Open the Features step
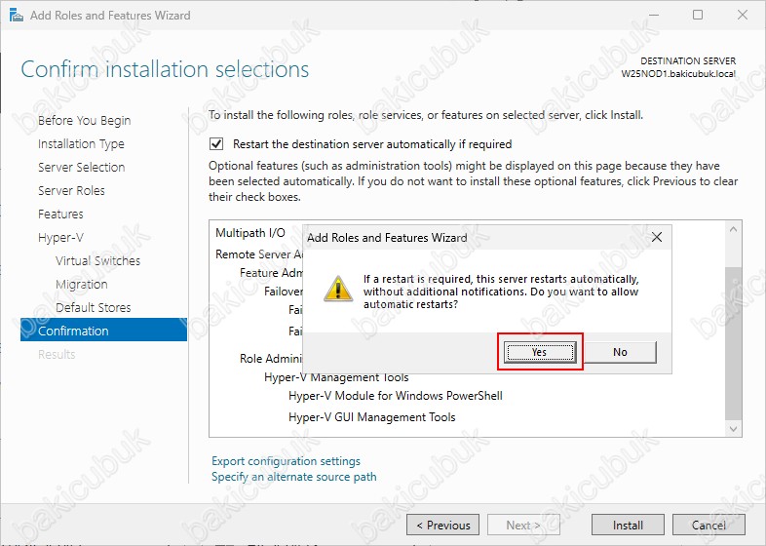Image resolution: width=766 pixels, height=546 pixels. coord(60,214)
